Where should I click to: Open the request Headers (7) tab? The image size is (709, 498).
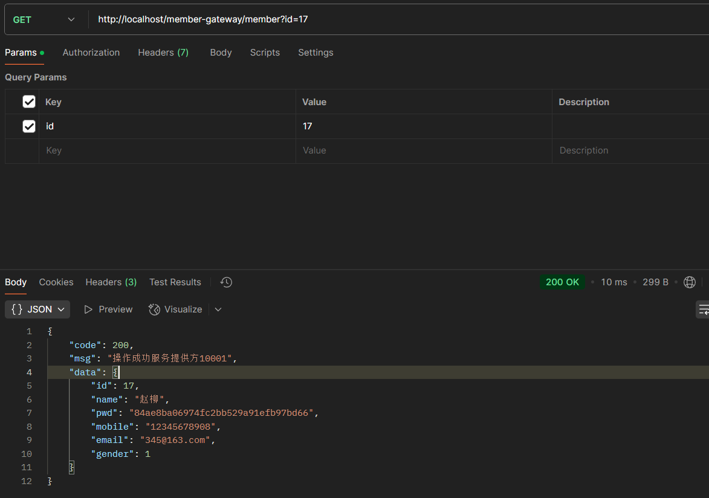click(163, 53)
